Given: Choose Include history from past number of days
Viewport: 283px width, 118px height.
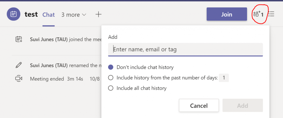Looking at the screenshot, I should (111, 78).
